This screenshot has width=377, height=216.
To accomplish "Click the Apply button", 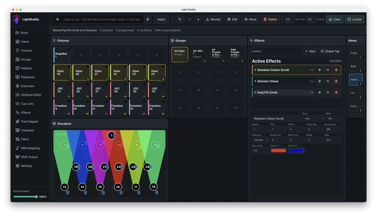I will [x=161, y=19].
